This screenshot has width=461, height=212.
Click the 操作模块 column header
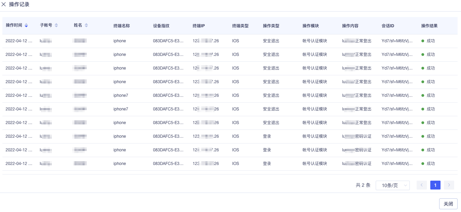[x=311, y=26]
